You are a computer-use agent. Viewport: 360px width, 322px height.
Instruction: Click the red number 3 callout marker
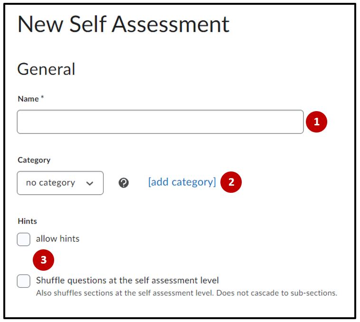coord(43,260)
